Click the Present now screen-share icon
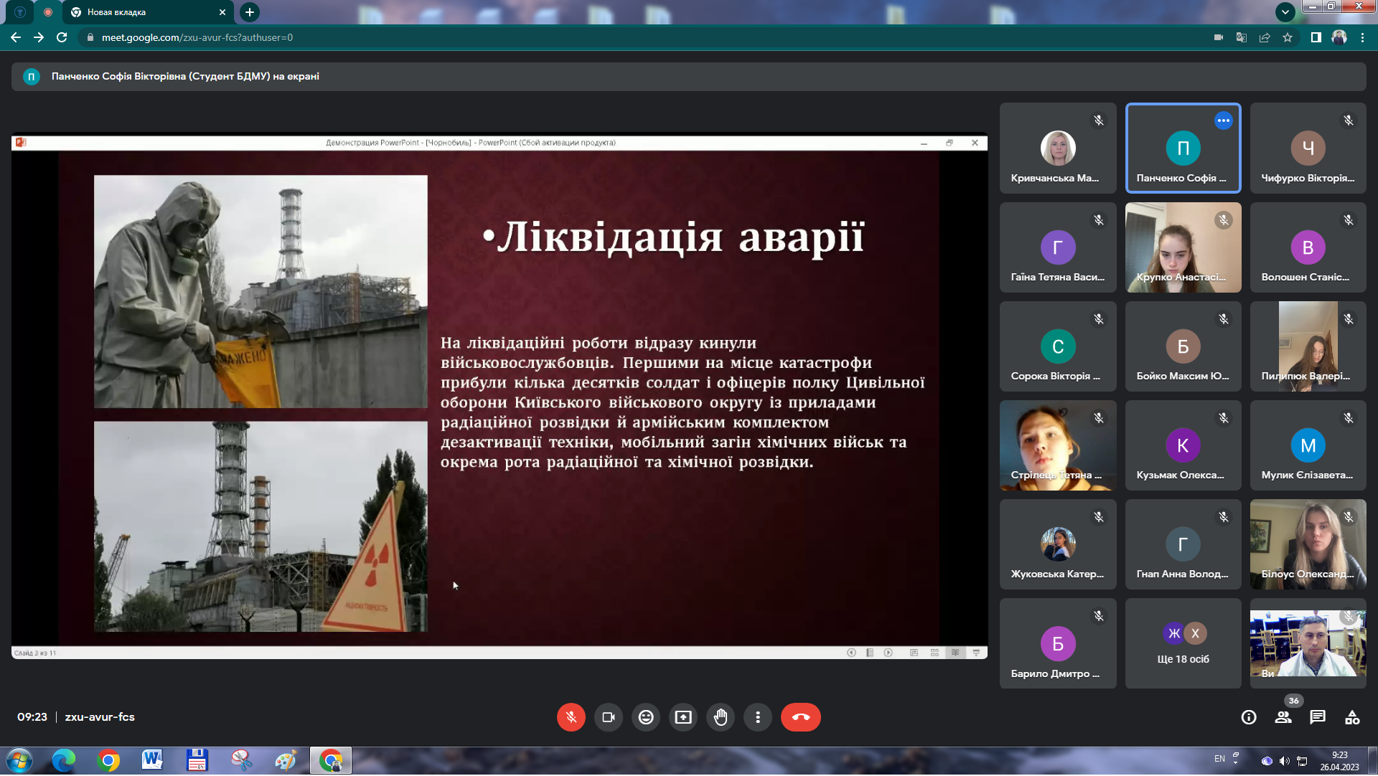 tap(683, 717)
